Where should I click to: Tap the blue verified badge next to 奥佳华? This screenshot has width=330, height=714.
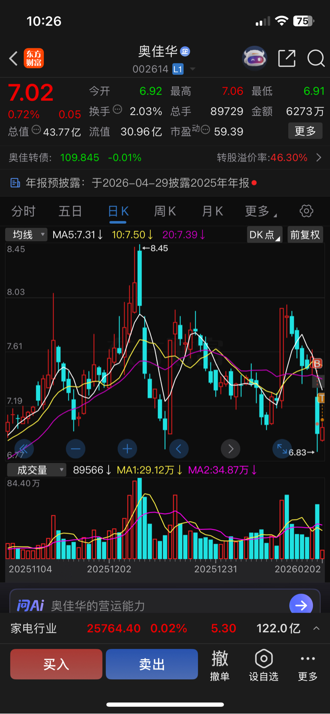[x=185, y=52]
